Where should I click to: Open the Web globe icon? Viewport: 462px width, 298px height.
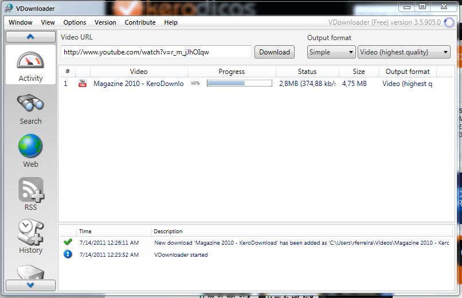coord(30,146)
